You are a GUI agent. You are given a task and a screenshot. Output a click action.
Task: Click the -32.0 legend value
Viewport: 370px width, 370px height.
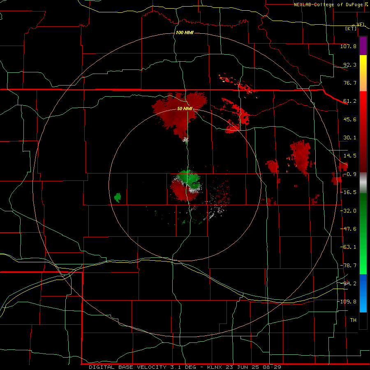[x=348, y=211]
